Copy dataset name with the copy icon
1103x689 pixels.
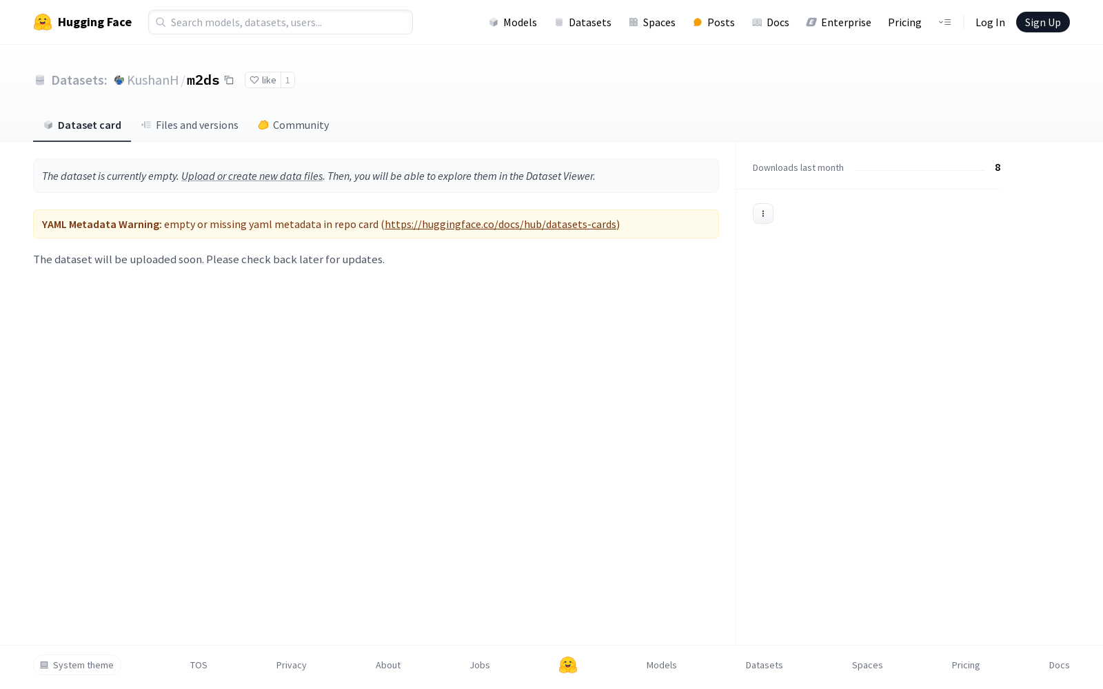(x=229, y=81)
